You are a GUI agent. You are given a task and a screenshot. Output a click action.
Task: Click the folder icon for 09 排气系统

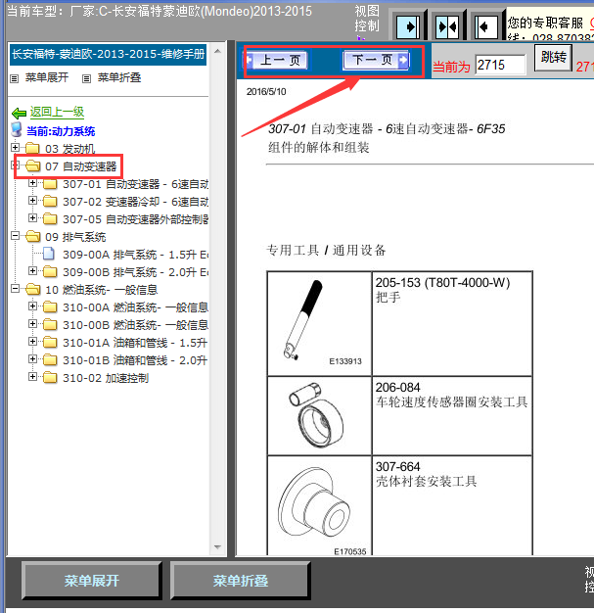[32, 236]
